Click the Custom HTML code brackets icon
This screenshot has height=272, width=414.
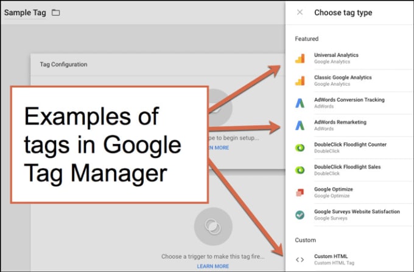pos(300,260)
